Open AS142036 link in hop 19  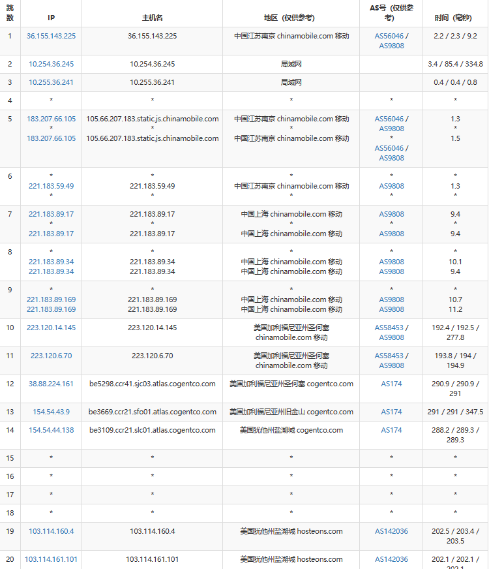click(391, 531)
